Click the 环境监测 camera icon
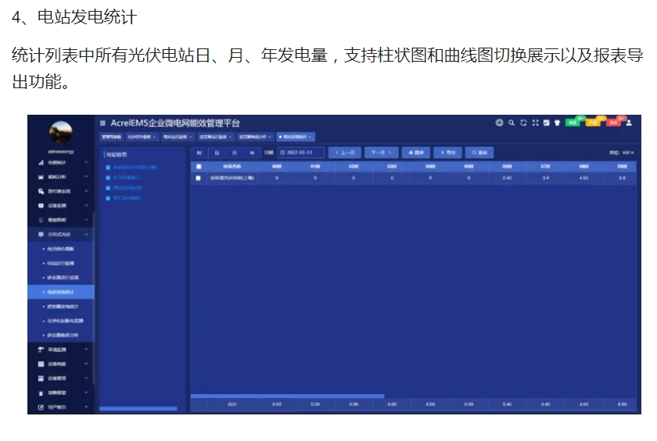 [x=41, y=350]
